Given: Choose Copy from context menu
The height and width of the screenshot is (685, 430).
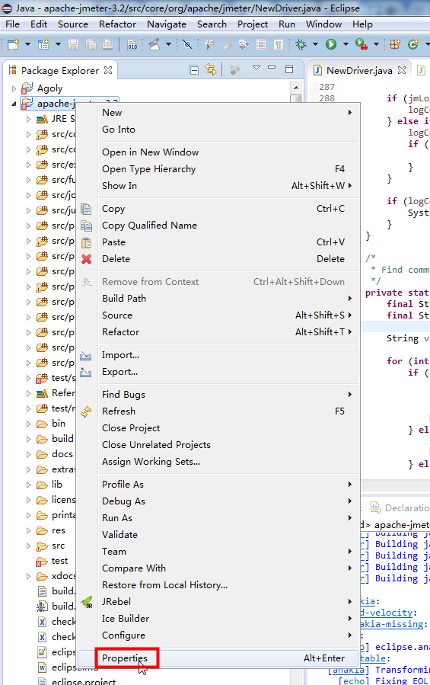Looking at the screenshot, I should coord(218,209).
